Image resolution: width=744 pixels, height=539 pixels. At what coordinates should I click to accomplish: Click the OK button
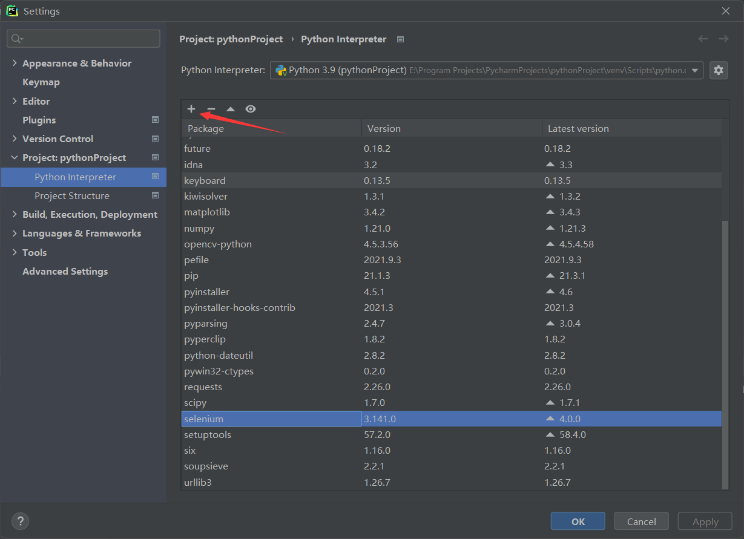pos(578,521)
